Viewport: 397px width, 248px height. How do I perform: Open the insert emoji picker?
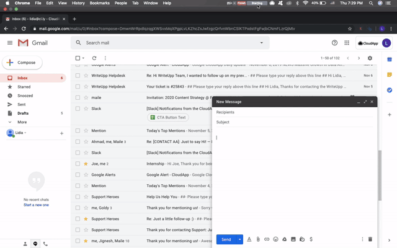tap(275, 239)
